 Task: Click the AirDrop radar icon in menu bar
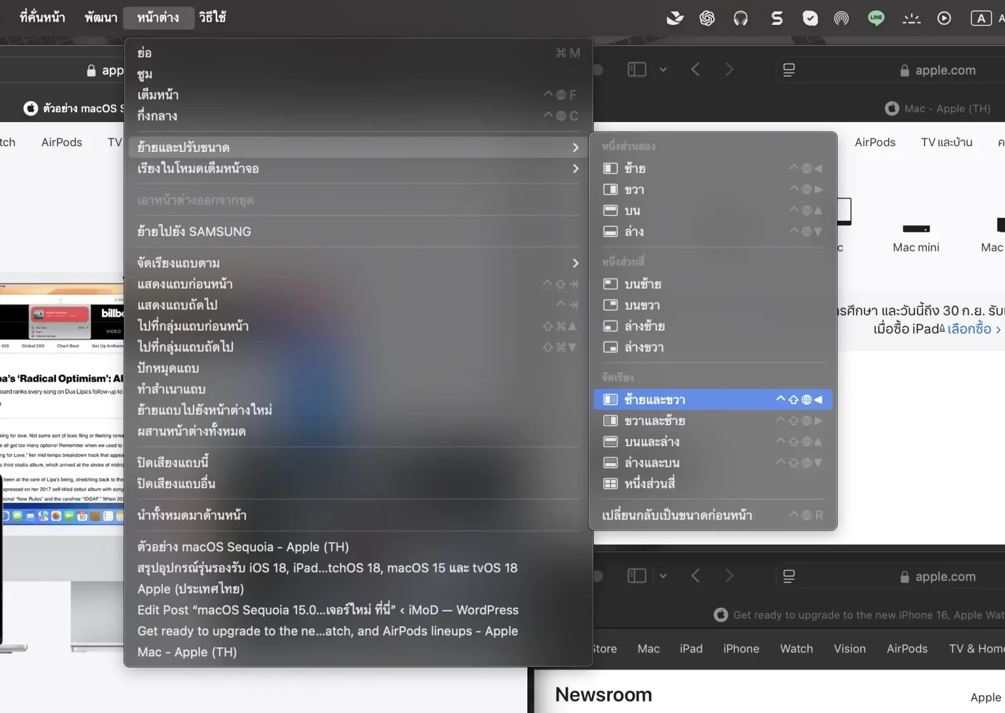pyautogui.click(x=842, y=19)
